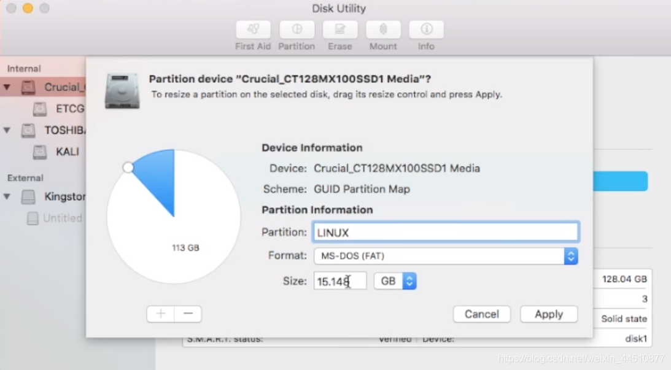
Task: Click the yellow minimize window button
Action: [28, 8]
